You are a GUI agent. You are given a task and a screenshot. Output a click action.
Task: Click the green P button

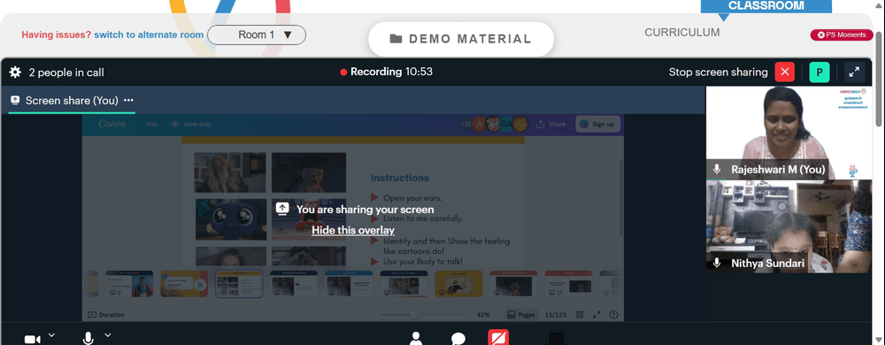pyautogui.click(x=819, y=73)
